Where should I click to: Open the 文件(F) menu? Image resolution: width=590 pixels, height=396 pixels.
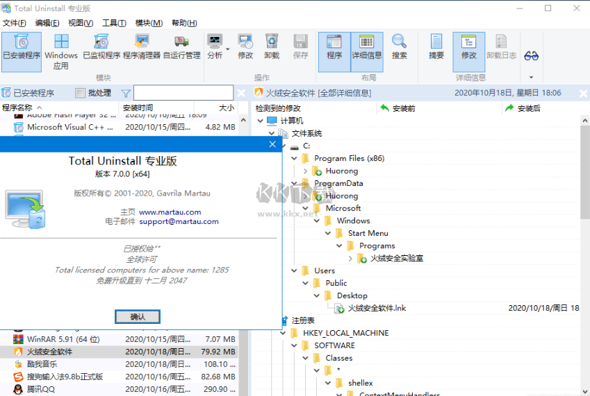[15, 23]
